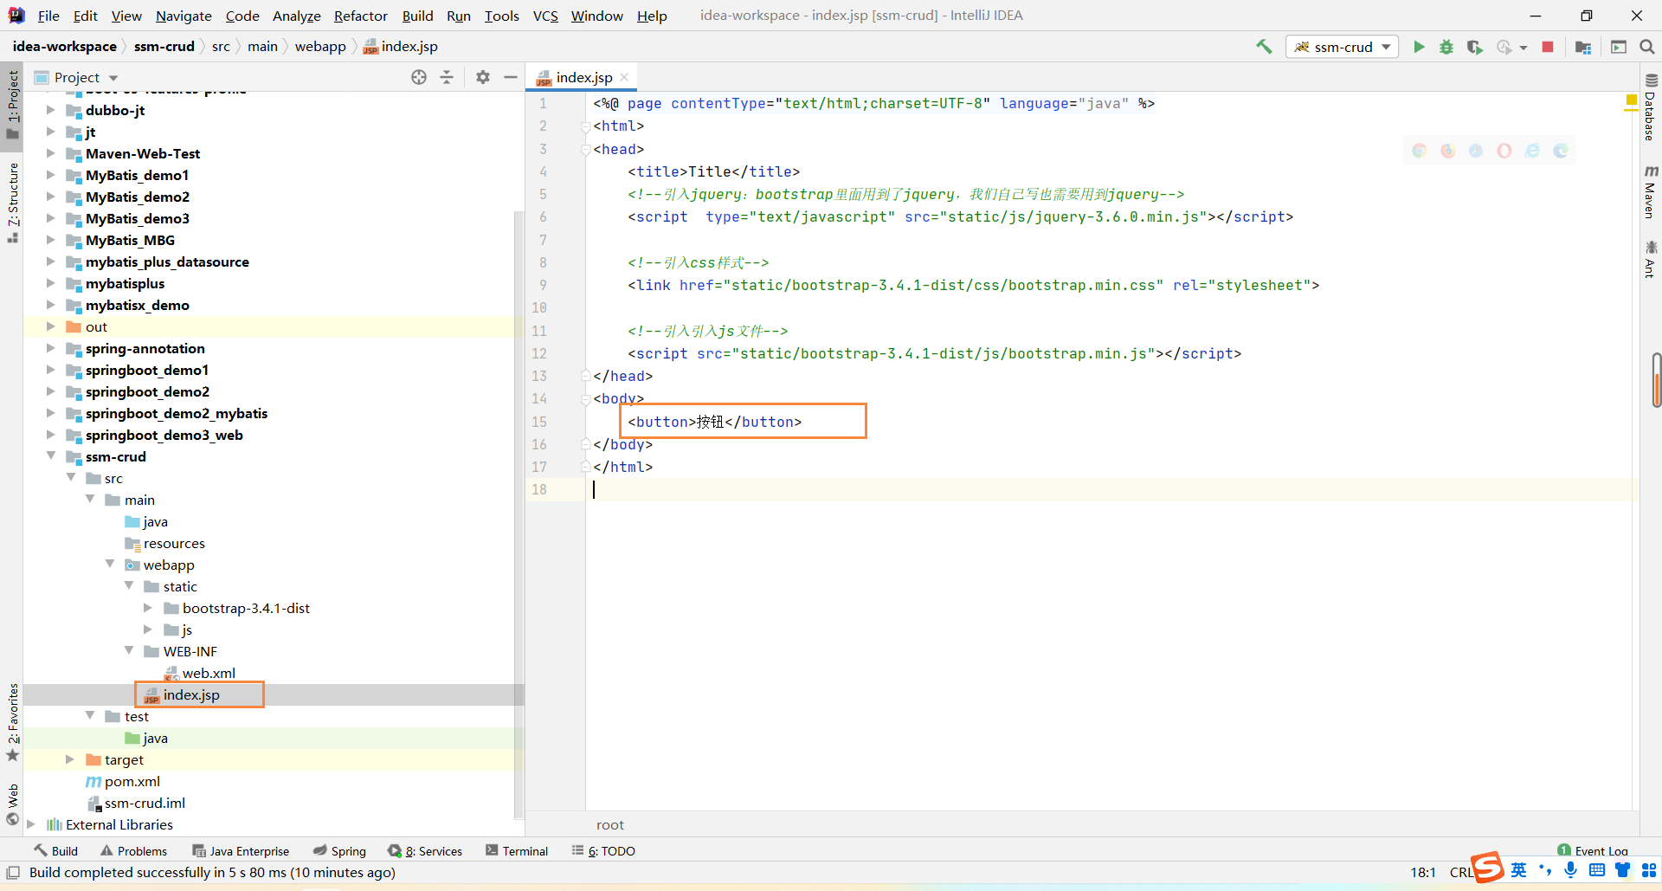Click the locate file crosshair icon

coord(419,77)
